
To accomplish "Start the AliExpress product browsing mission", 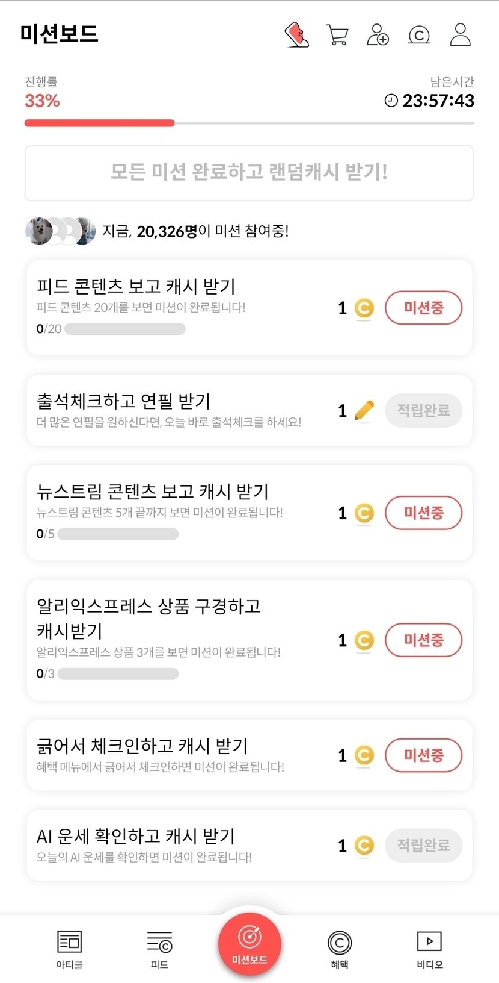I will click(x=423, y=640).
